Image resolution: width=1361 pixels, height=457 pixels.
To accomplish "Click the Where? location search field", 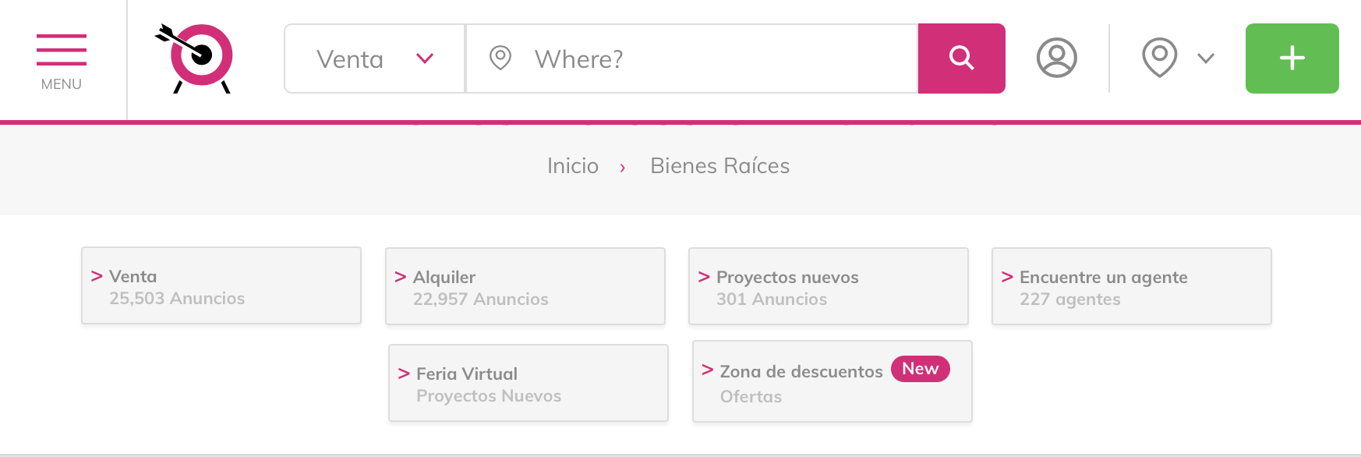I will [692, 58].
